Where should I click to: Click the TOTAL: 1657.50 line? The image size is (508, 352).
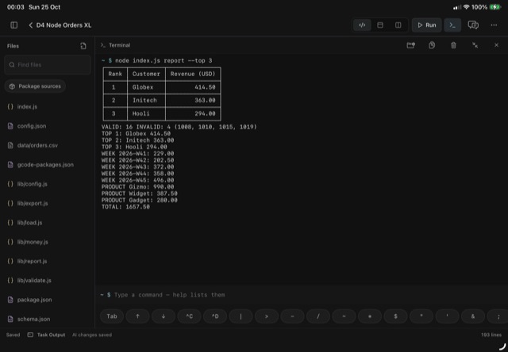[x=125, y=207]
